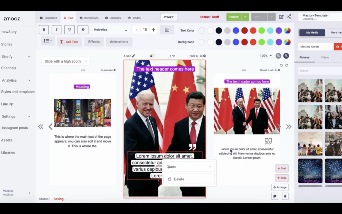
Task: Toggle POI on the right slide
Action: pos(243,70)
